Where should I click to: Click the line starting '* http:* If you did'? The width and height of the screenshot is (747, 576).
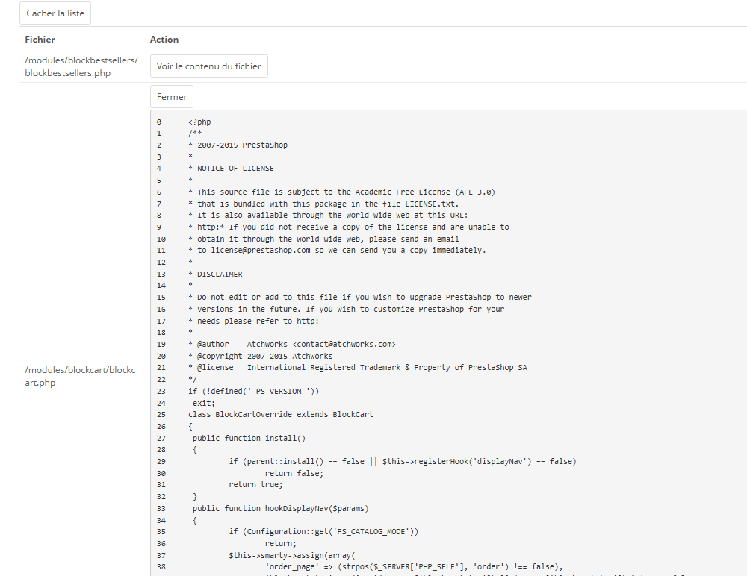click(x=348, y=227)
